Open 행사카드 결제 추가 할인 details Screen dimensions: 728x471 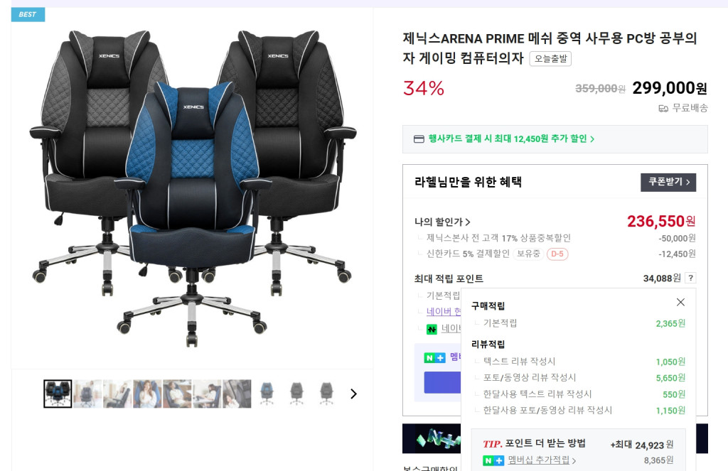tap(510, 139)
